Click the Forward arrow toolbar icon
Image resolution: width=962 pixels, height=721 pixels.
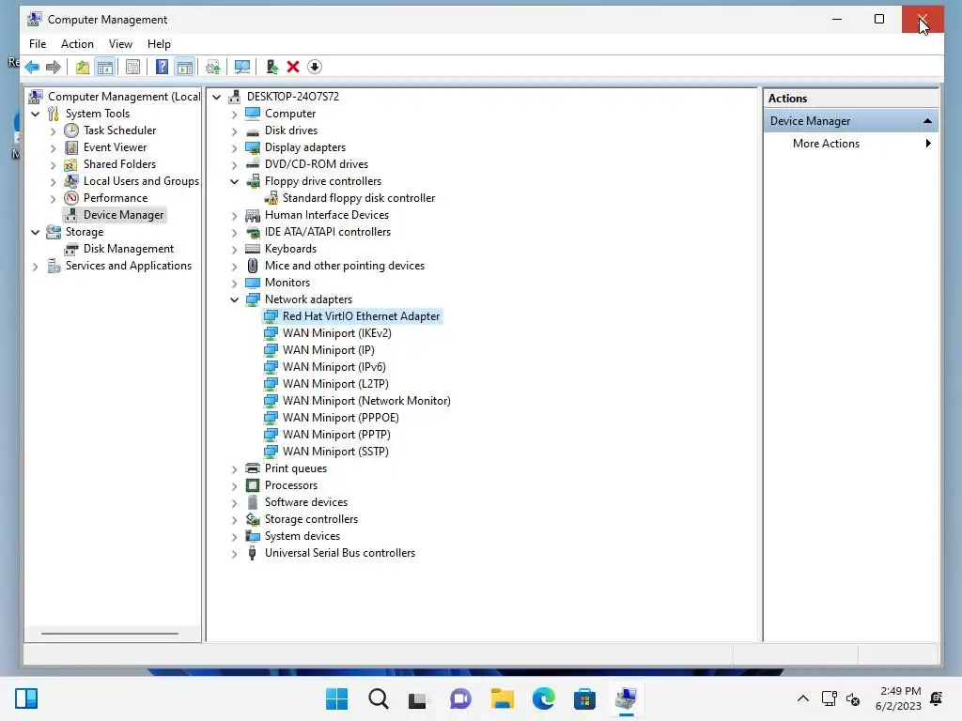pos(54,67)
